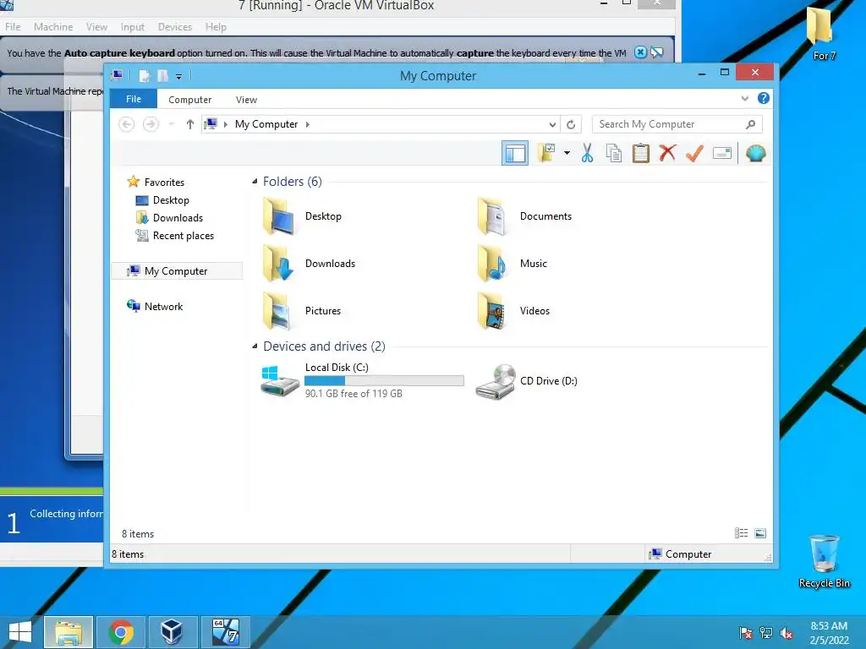This screenshot has width=866, height=649.
Task: Switch to Large icons view
Action: click(x=760, y=532)
